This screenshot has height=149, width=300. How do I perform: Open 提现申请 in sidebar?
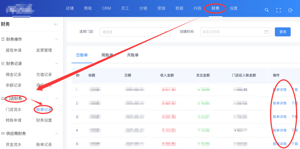14,50
